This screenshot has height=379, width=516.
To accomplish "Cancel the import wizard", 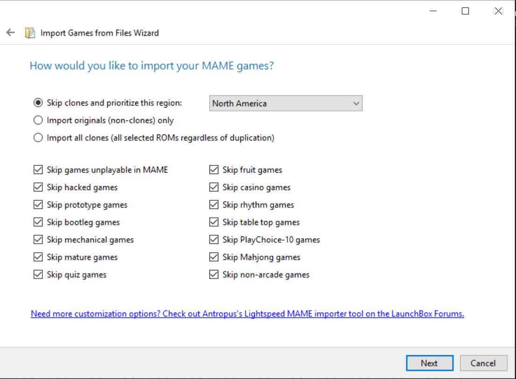I will (483, 363).
